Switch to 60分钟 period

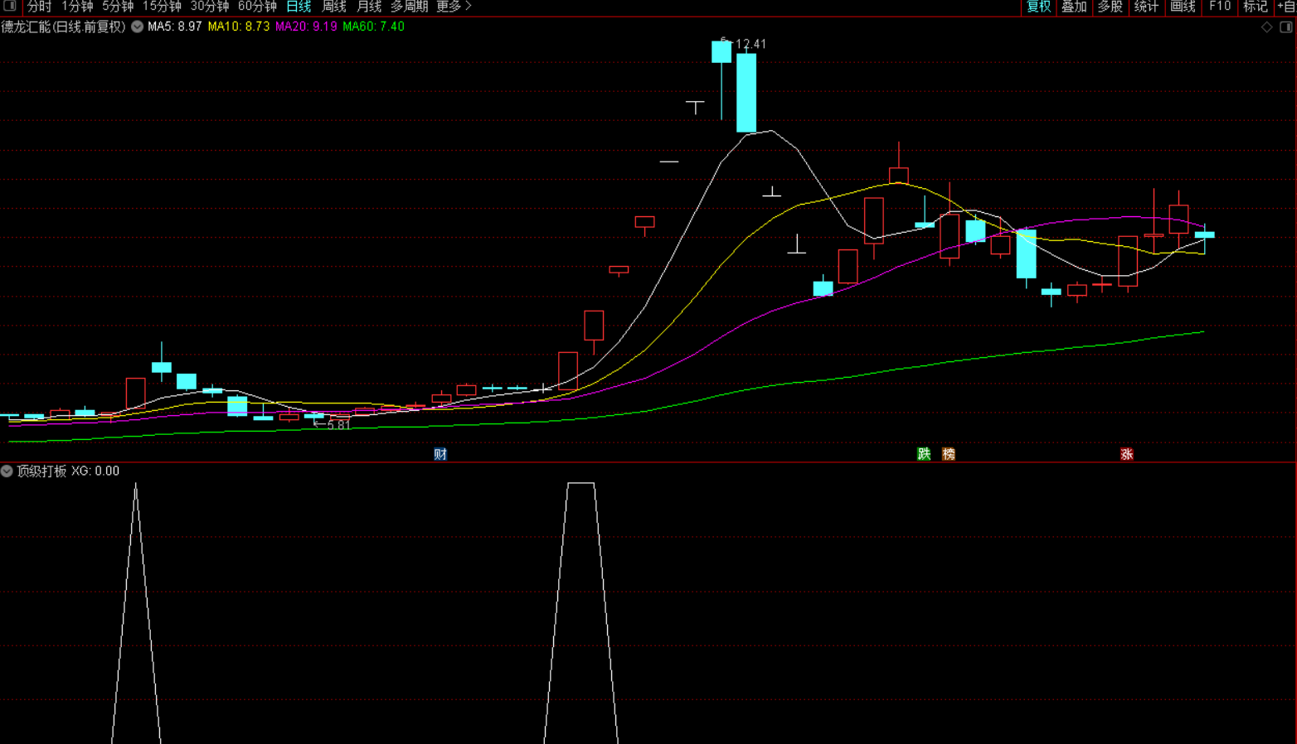(257, 7)
